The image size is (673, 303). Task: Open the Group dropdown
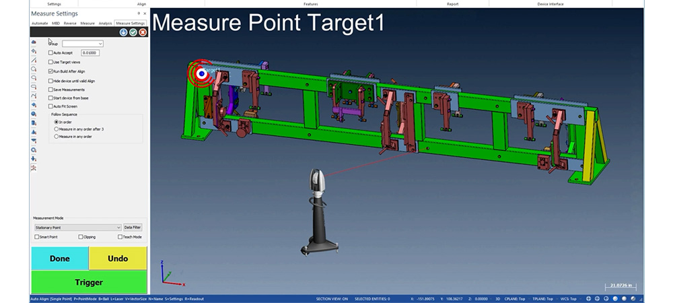point(82,44)
